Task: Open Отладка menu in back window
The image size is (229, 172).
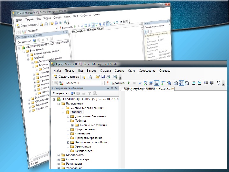Action: pyautogui.click(x=57, y=17)
